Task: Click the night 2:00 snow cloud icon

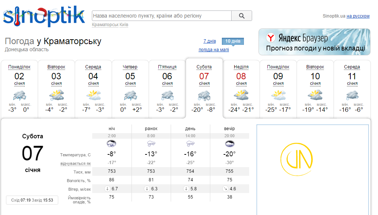Action: [112, 144]
